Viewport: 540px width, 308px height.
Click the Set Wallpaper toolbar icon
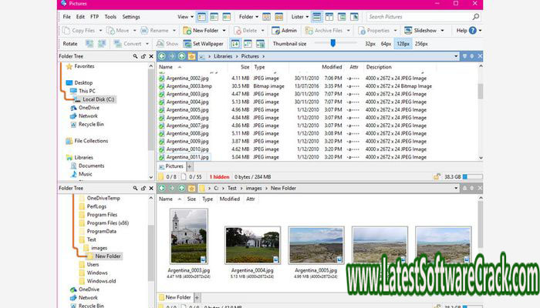click(x=187, y=44)
